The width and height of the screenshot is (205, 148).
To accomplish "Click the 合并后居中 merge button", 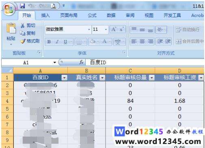I will coord(190,41).
